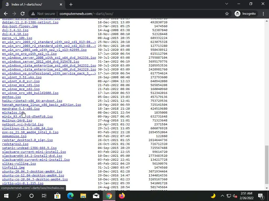Open Cortana from the taskbar
Screen dimensions: 269x201
[x=32, y=196]
